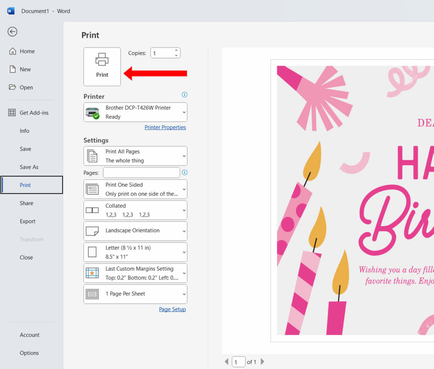The width and height of the screenshot is (434, 369).
Task: Increase copies with the up stepper arrow
Action: coord(175,50)
